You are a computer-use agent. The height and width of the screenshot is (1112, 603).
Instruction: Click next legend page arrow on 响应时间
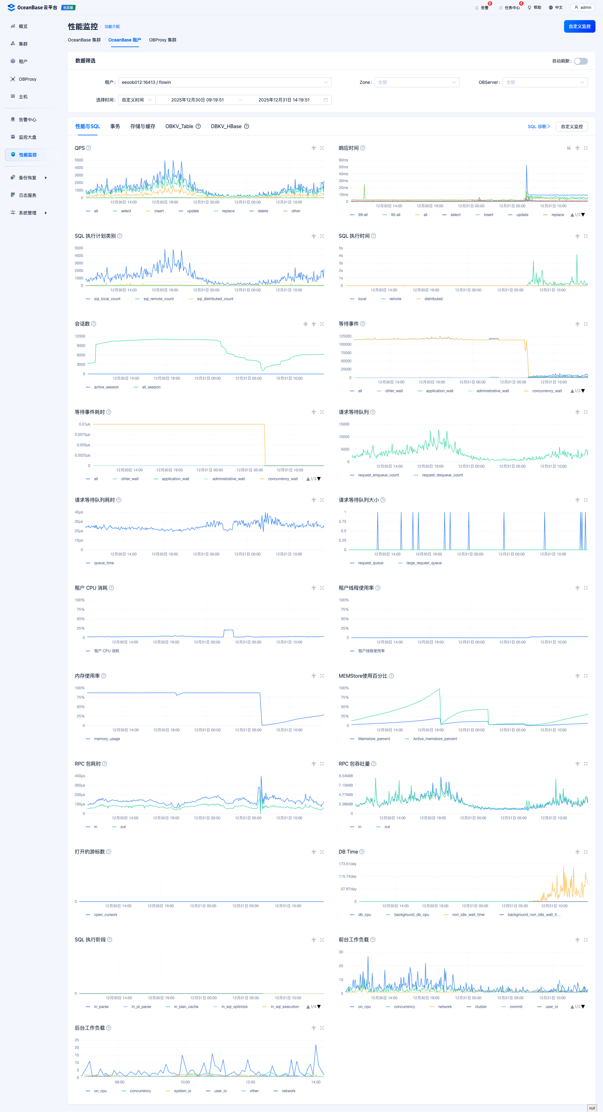pyautogui.click(x=583, y=215)
